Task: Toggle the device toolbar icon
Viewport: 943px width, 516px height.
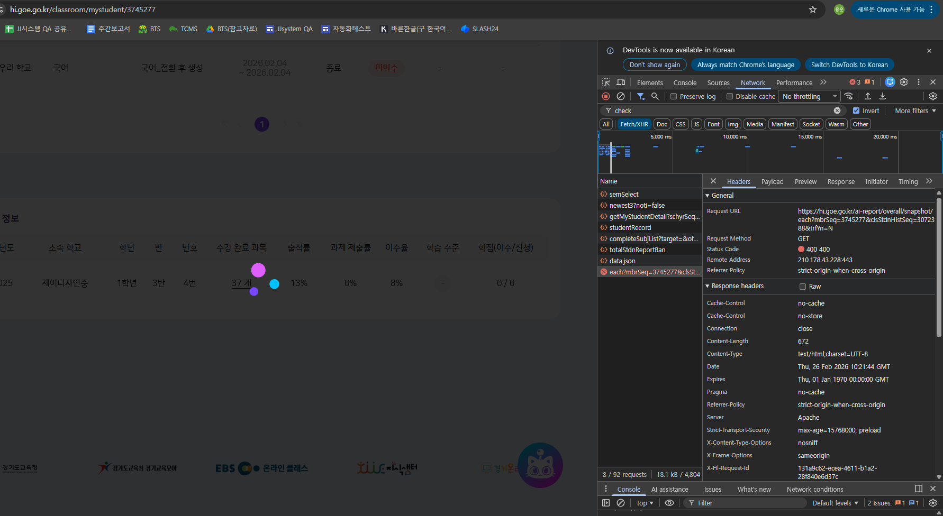Action: 621,82
